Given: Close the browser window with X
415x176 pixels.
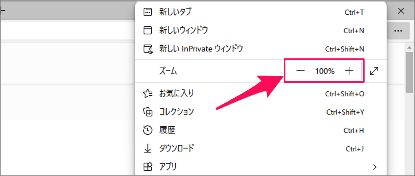Looking at the screenshot, I should [401, 11].
